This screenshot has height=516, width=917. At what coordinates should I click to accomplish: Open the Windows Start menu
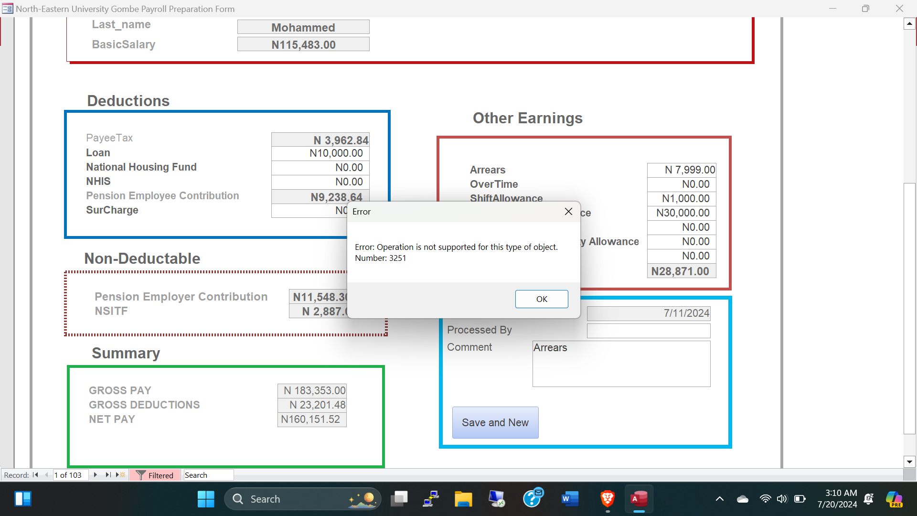coord(206,499)
